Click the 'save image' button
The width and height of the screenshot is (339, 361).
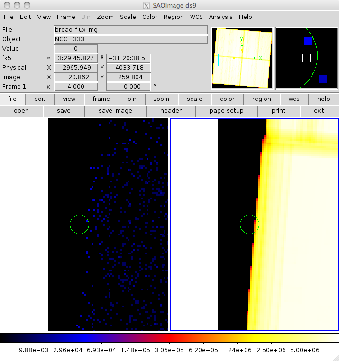(x=115, y=111)
